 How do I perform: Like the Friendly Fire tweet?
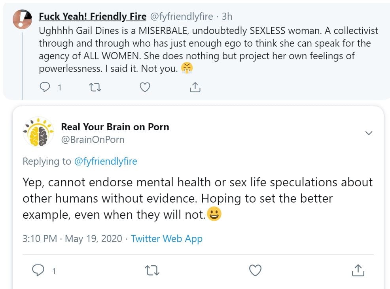[x=145, y=87]
